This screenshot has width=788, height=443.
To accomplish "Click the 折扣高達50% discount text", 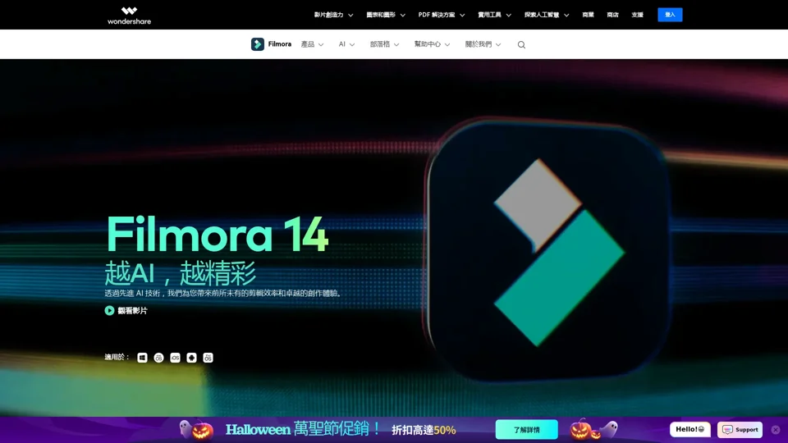I will [424, 430].
